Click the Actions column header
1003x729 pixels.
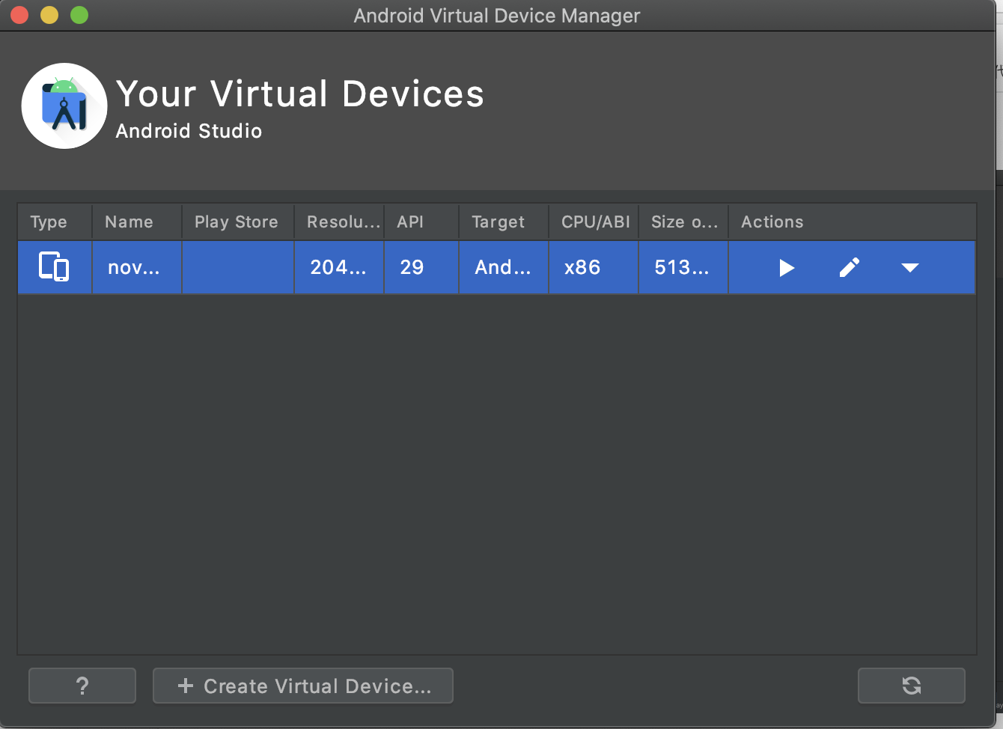[852, 222]
